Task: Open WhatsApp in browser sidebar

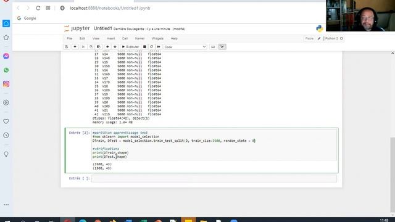Action: pyautogui.click(x=6, y=70)
